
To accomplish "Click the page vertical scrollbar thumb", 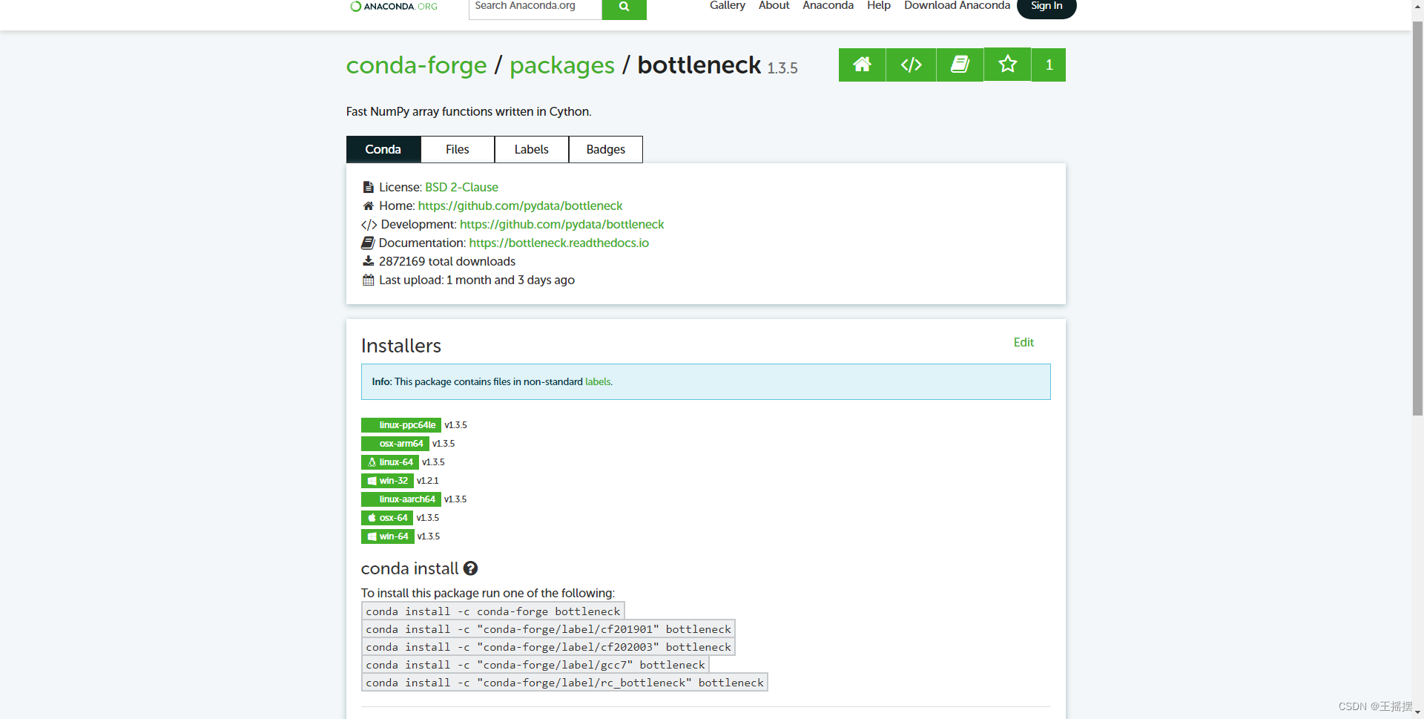I will click(x=1417, y=219).
